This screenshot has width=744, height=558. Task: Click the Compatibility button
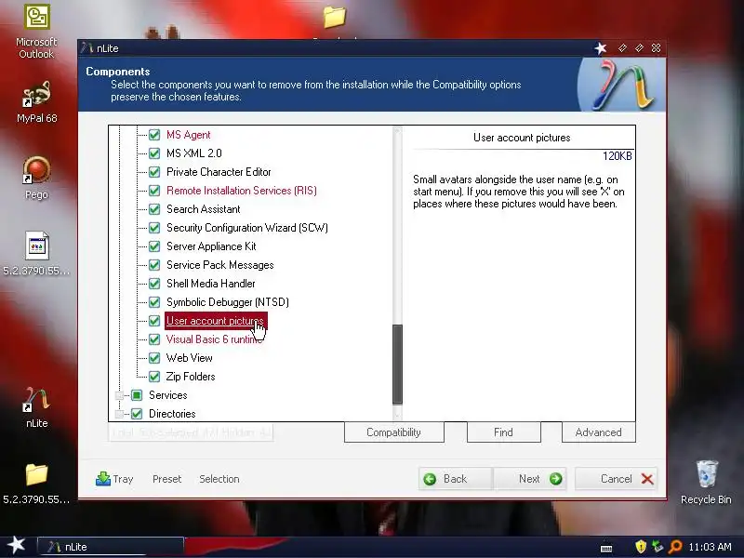(x=393, y=432)
